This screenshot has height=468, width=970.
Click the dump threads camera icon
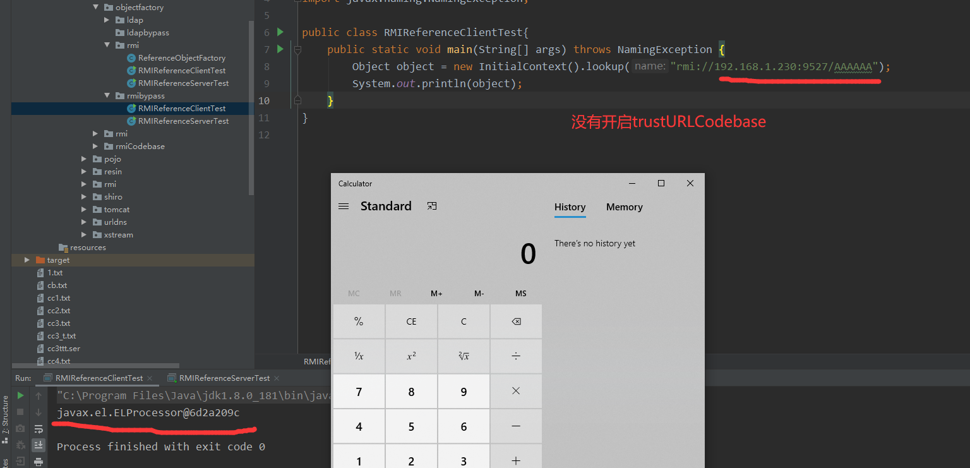[x=21, y=429]
